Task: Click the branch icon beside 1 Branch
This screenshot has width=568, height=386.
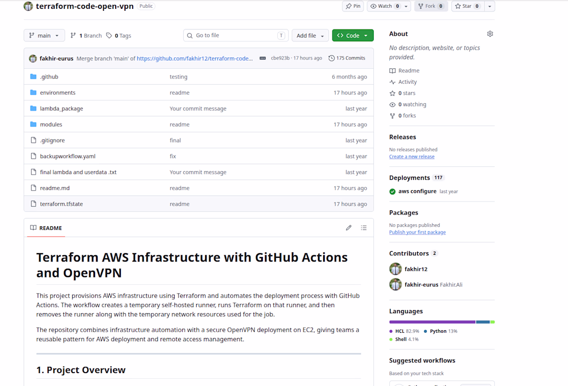Action: pyautogui.click(x=73, y=36)
